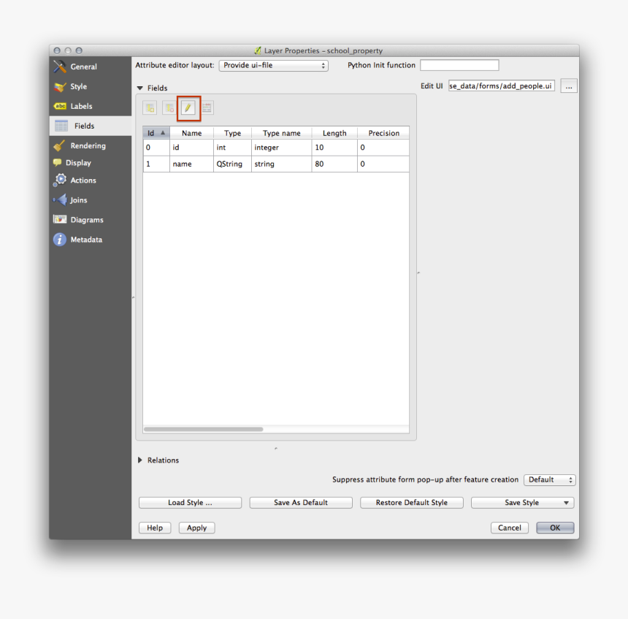Toggle editing mode with the pencil icon

(188, 107)
